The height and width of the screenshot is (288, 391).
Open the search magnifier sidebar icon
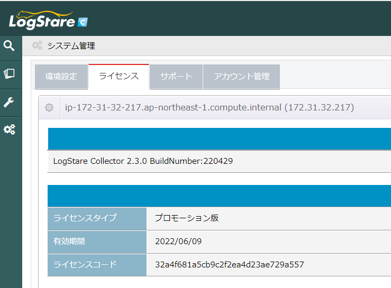pos(9,46)
